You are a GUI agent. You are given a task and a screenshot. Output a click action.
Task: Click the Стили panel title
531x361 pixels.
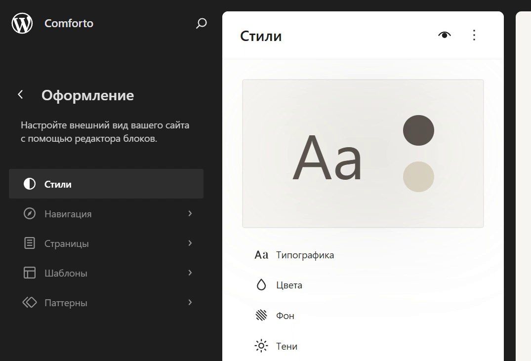pyautogui.click(x=261, y=36)
